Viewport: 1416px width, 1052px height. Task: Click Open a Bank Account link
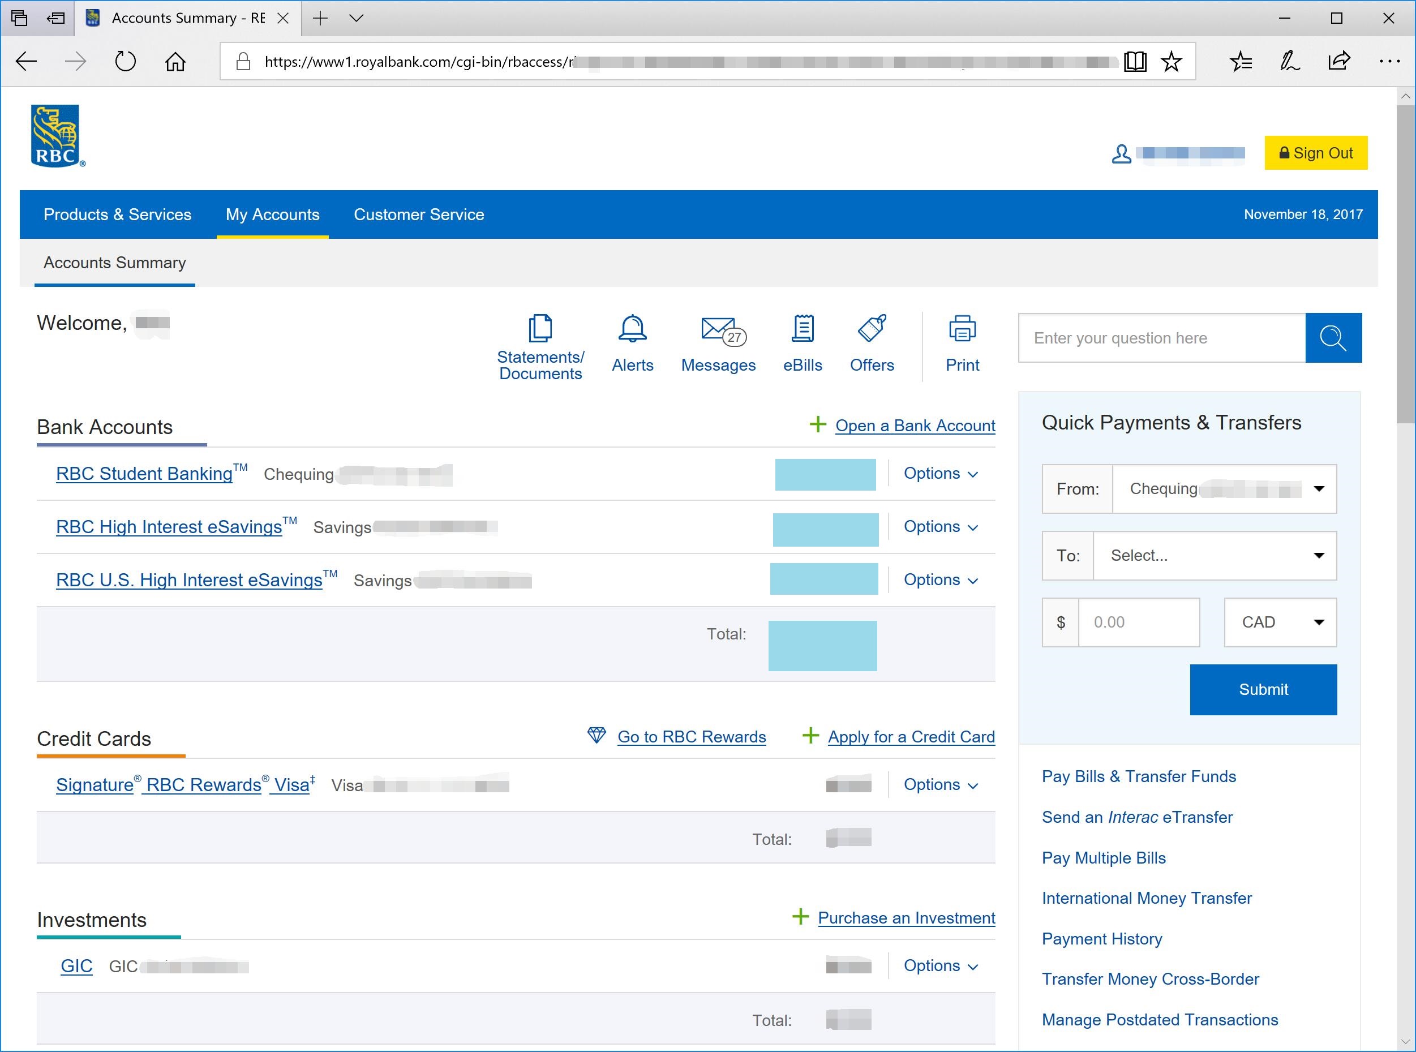coord(915,426)
